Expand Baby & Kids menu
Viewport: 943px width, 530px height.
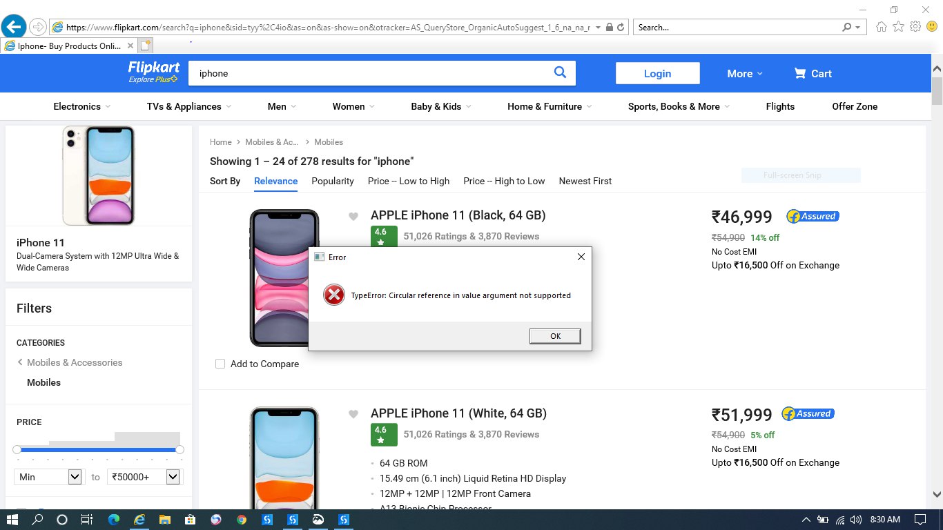441,106
